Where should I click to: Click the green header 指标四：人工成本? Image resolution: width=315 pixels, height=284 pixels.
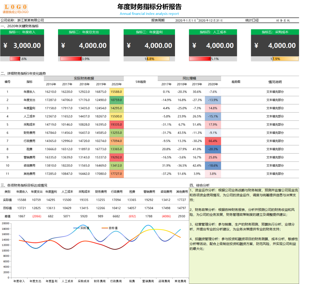[x=213, y=32]
